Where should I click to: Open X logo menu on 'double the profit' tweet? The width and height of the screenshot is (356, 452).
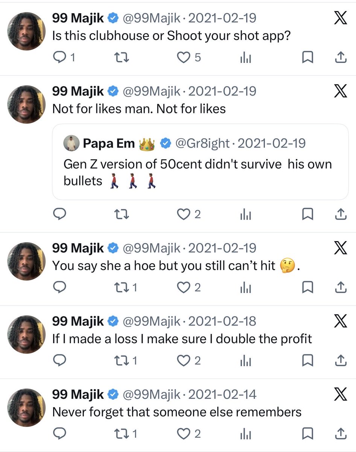pyautogui.click(x=341, y=321)
